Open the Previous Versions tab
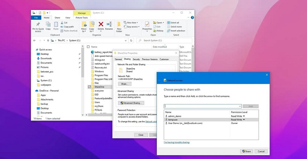 pyautogui.click(x=150, y=59)
